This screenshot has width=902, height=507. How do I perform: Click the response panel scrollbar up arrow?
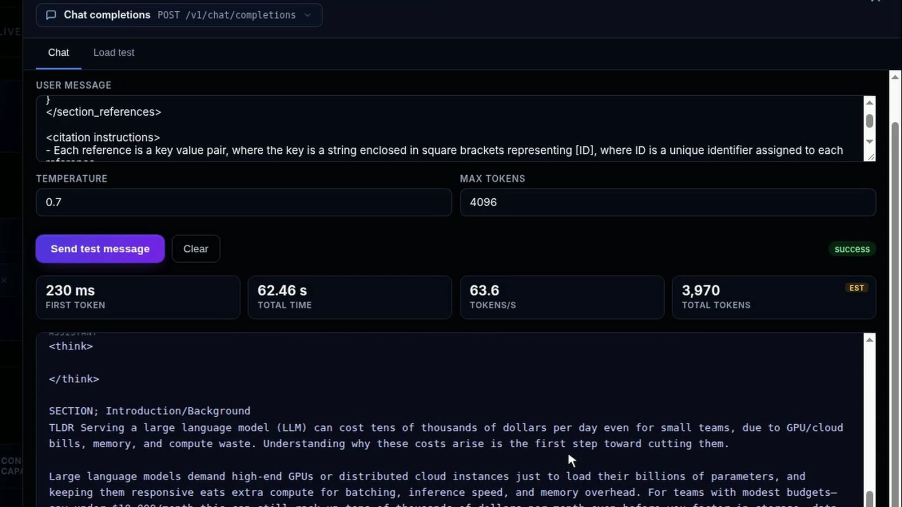pyautogui.click(x=869, y=340)
